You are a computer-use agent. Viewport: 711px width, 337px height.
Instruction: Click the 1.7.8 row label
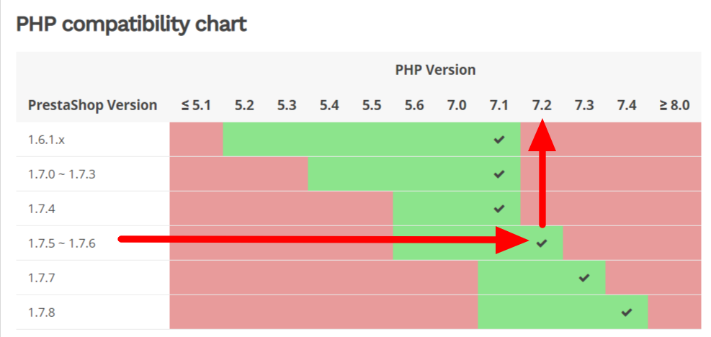[x=42, y=313]
